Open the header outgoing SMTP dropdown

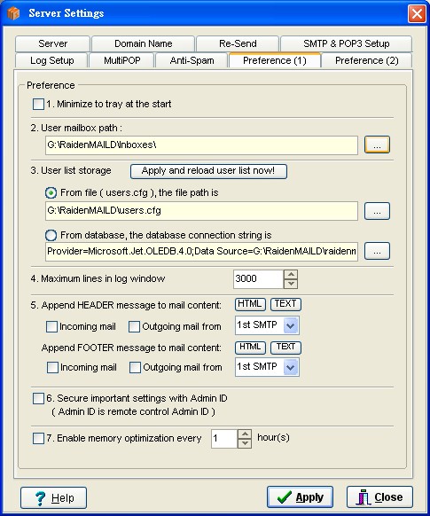291,325
